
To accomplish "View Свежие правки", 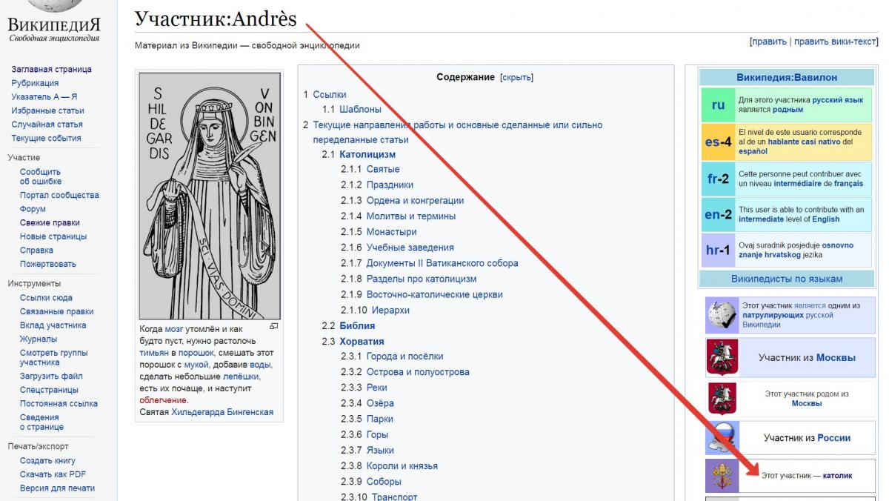I will 50,222.
